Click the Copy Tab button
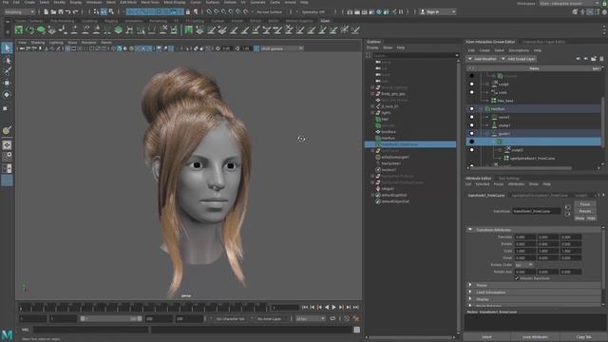Screen dimensions: 608x342 click(583, 337)
